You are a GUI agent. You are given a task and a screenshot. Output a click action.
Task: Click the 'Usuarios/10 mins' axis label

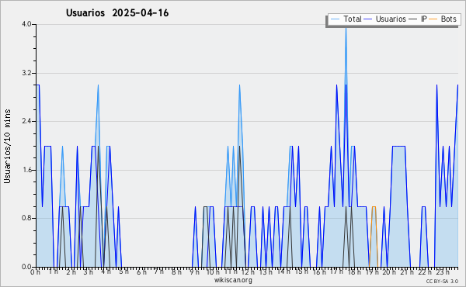click(7, 147)
